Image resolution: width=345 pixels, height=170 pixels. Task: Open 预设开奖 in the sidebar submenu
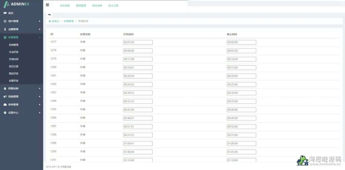click(14, 73)
